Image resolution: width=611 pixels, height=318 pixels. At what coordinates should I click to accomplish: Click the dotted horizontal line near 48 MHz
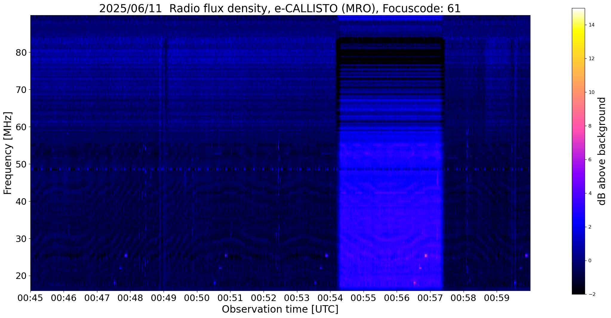click(280, 169)
